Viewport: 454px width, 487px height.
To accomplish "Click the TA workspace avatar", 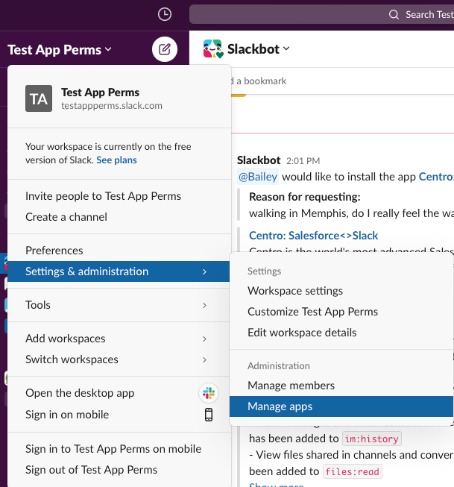I will click(39, 98).
